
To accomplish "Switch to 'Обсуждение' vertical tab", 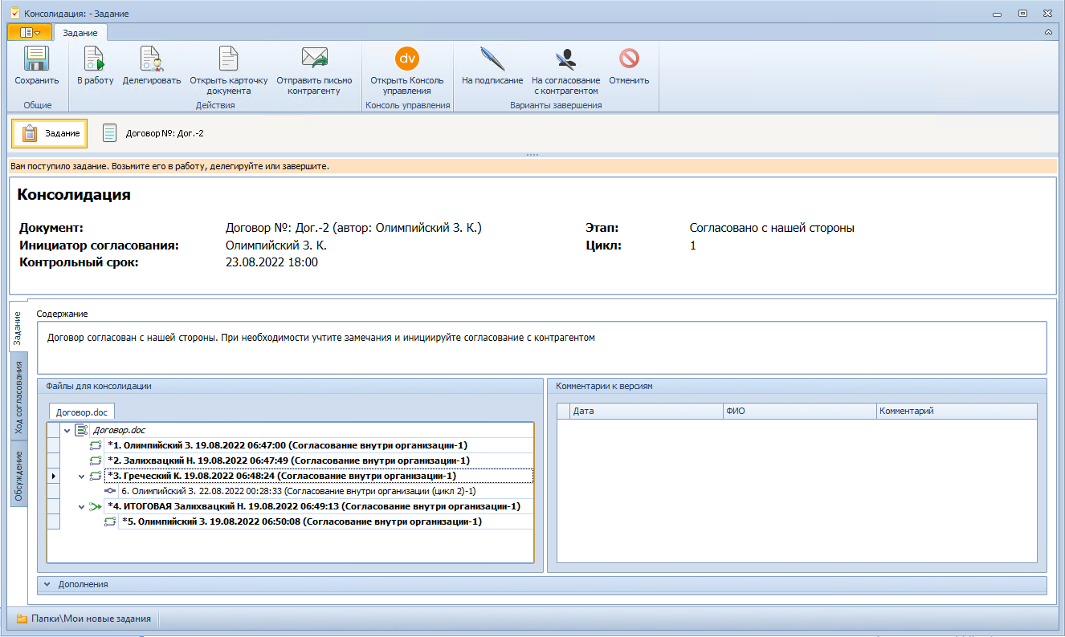I will click(18, 476).
